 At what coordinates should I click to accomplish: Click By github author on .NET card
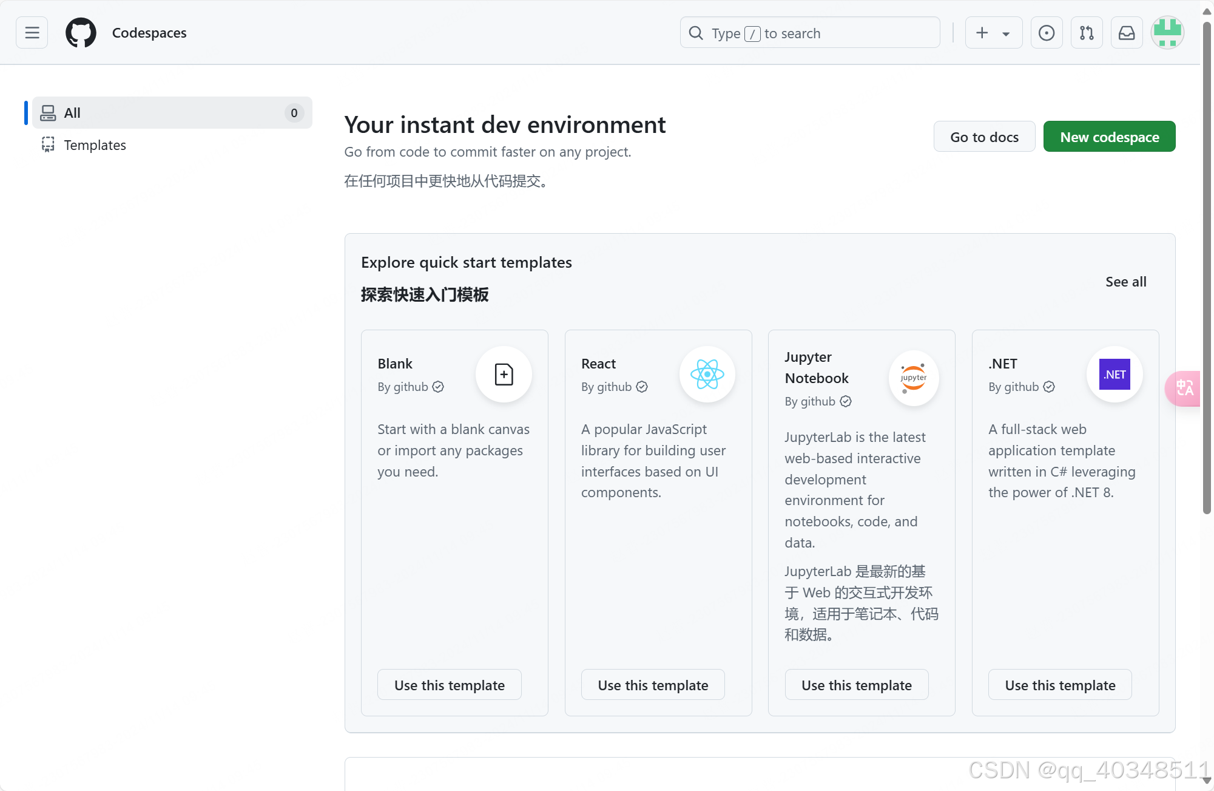coord(1013,387)
